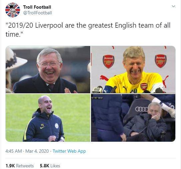Click the white hat in top-left photo
The height and width of the screenshot is (169, 181).
click(14, 59)
